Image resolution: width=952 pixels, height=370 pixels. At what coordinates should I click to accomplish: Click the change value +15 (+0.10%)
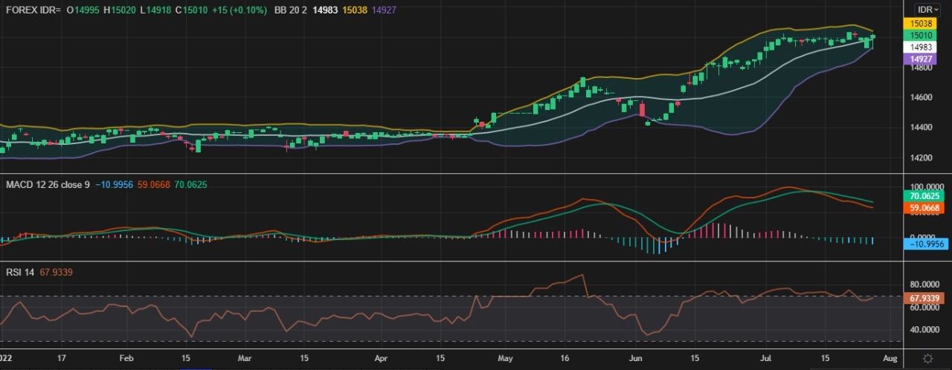239,10
